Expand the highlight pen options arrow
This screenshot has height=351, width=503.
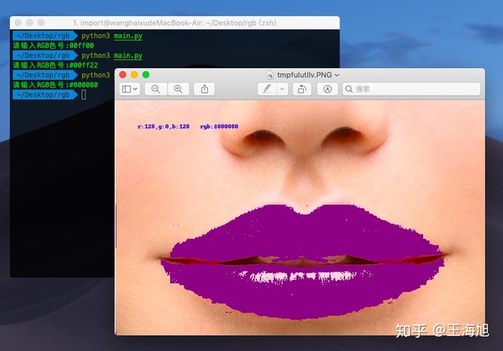coord(282,89)
